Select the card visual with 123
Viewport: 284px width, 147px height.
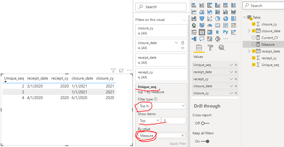click(218, 25)
